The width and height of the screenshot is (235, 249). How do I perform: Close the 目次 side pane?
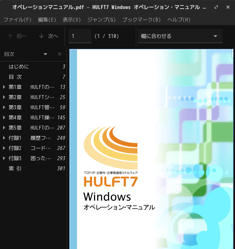click(60, 54)
